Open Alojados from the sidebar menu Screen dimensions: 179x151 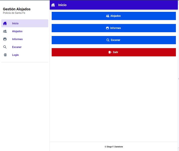pyautogui.click(x=17, y=31)
